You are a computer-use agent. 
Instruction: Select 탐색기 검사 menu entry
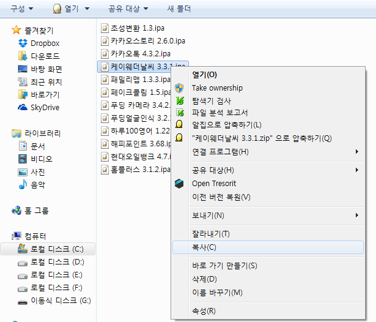(268, 101)
